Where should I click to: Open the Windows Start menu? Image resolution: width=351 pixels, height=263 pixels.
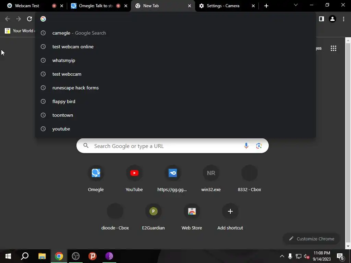8,256
